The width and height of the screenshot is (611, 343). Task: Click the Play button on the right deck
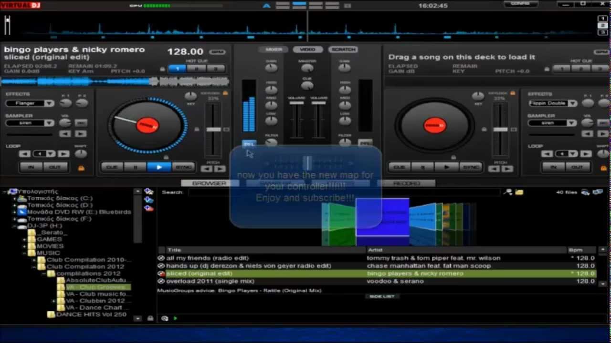pyautogui.click(x=446, y=167)
